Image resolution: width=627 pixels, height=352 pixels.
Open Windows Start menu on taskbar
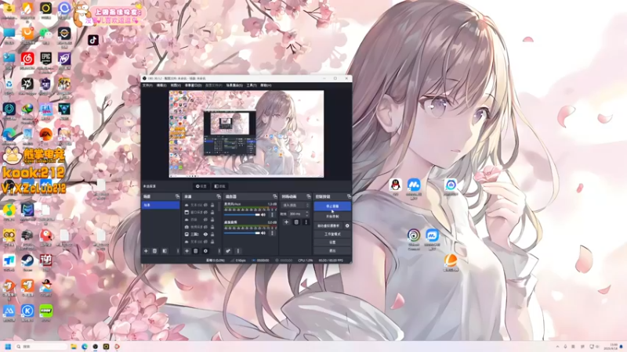pos(8,347)
